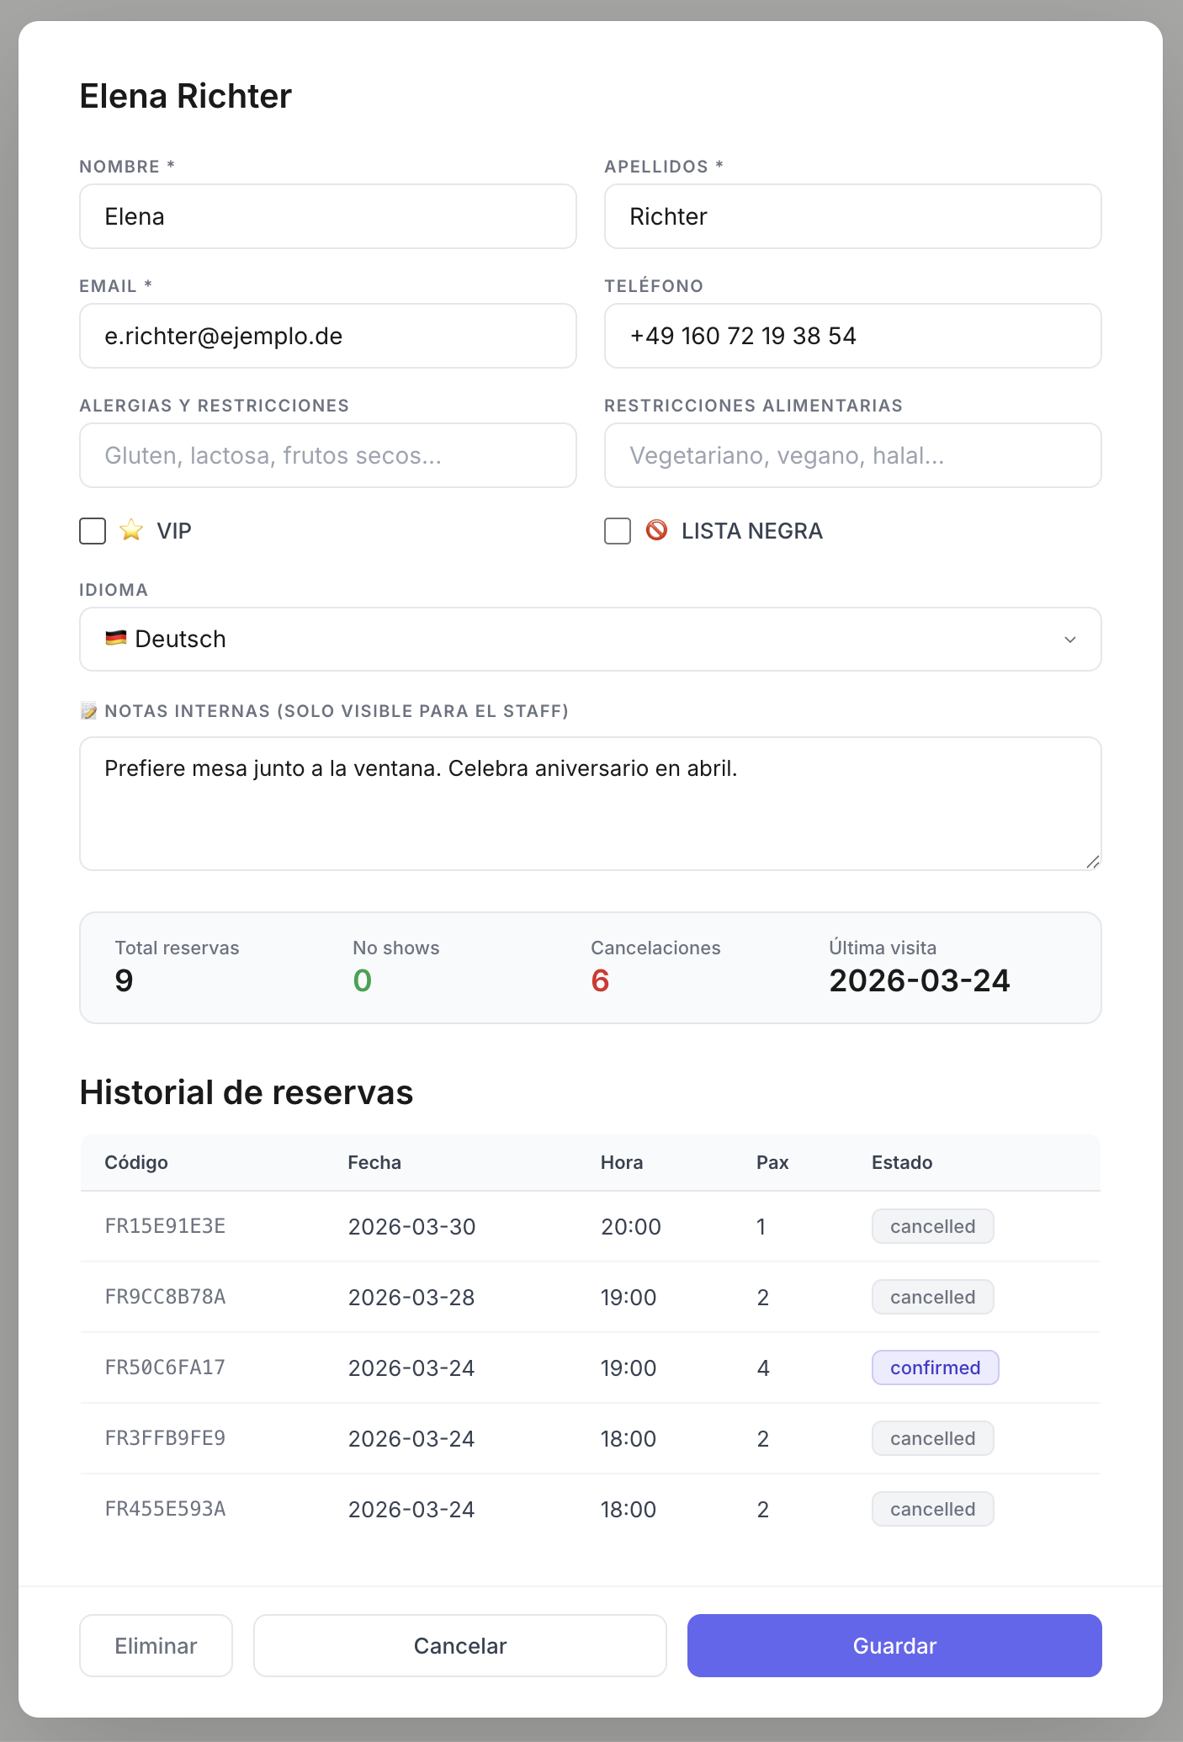This screenshot has width=1183, height=1742.
Task: Click cancelled badge for FR15E91E3E
Action: (x=932, y=1226)
